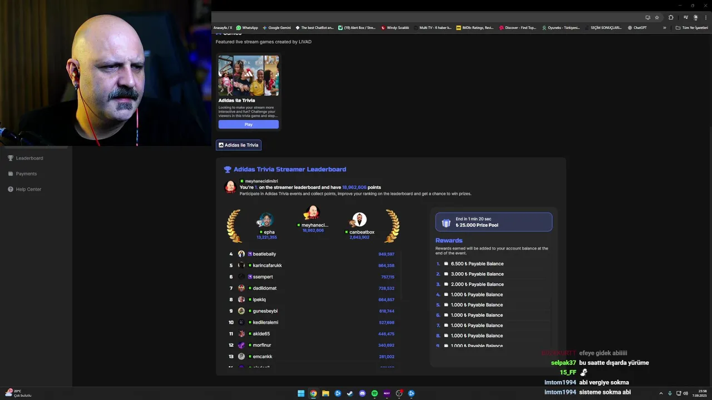Open Steam from the taskbar

click(x=350, y=393)
